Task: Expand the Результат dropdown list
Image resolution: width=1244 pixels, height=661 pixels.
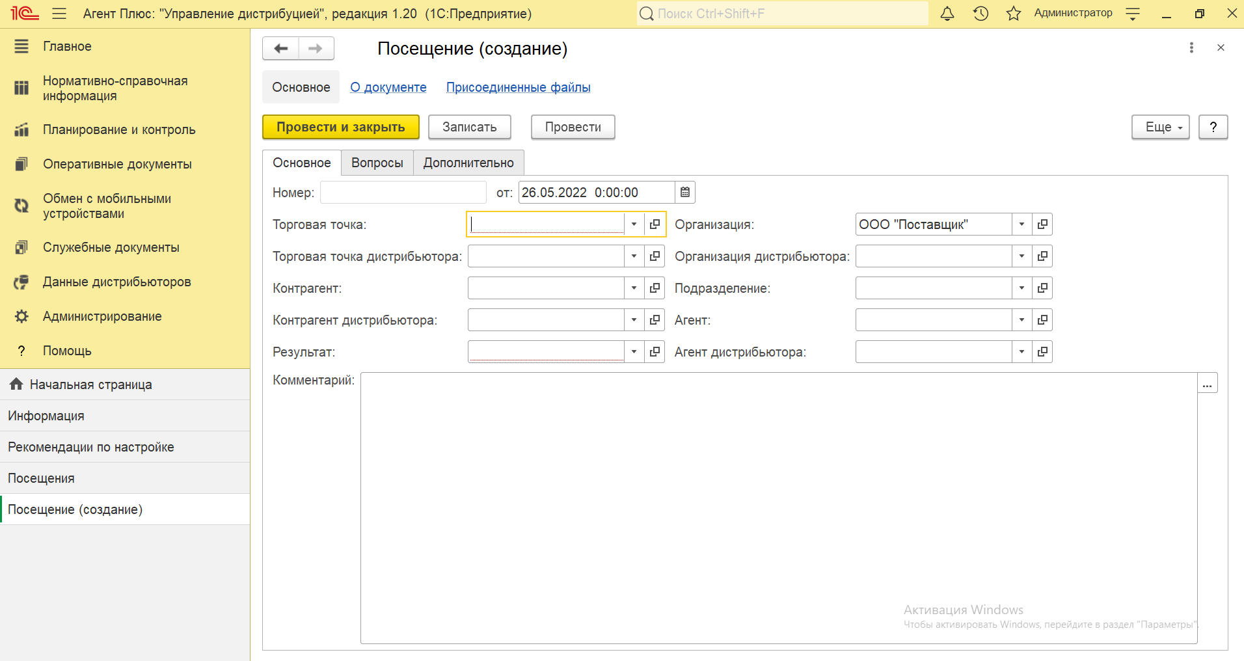Action: 634,352
